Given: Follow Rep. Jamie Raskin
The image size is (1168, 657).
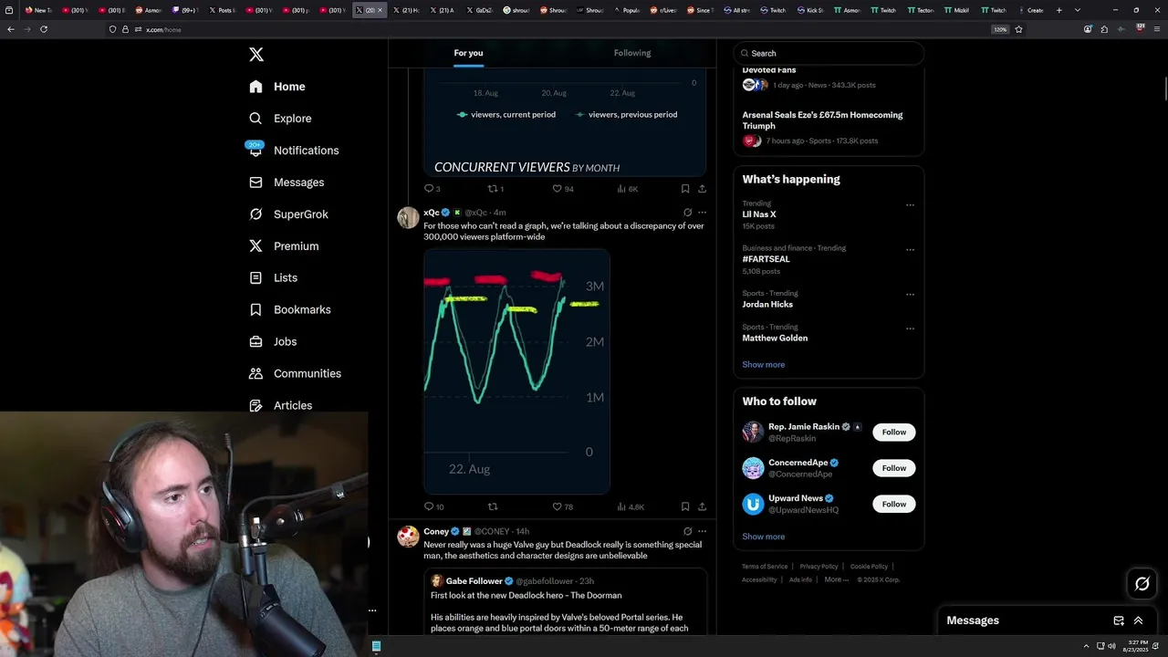Looking at the screenshot, I should [x=894, y=432].
